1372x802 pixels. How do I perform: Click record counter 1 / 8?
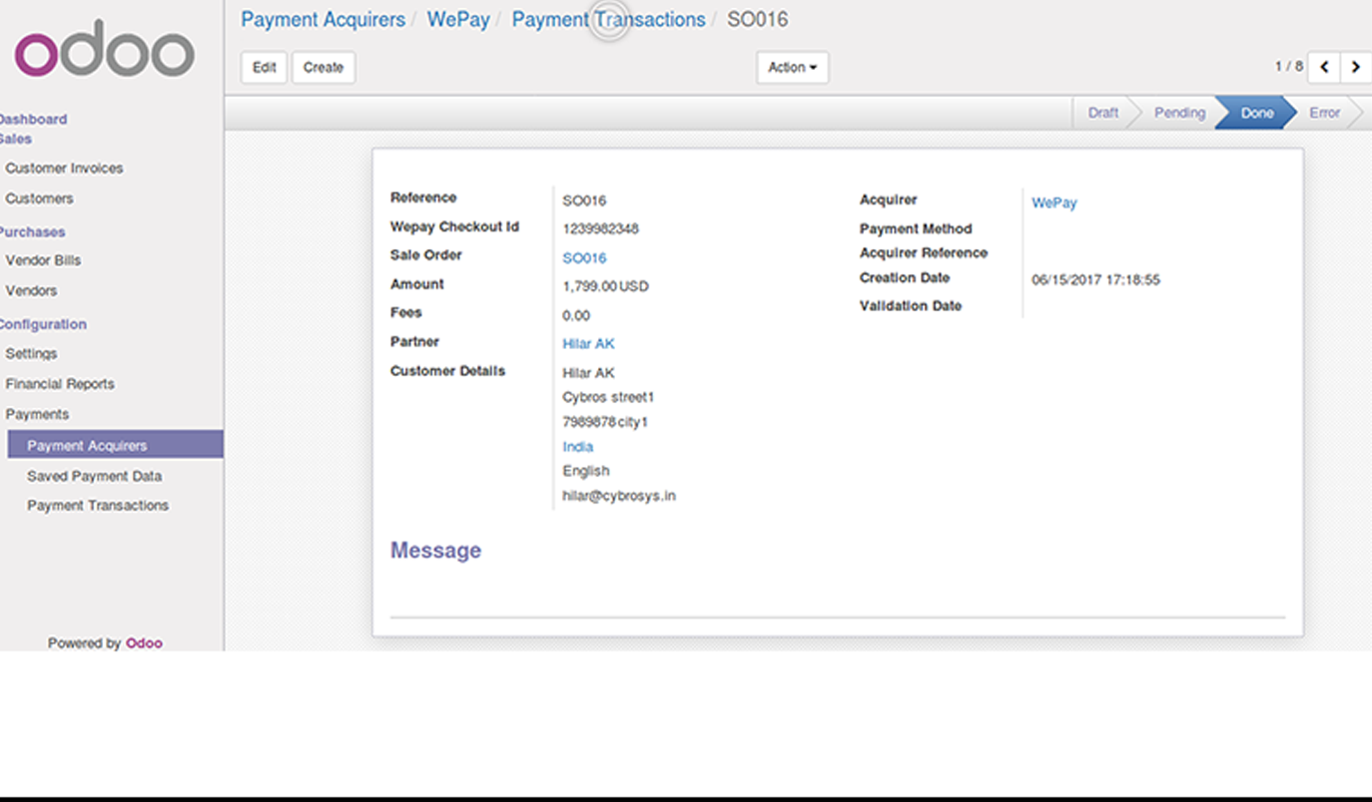[1288, 66]
